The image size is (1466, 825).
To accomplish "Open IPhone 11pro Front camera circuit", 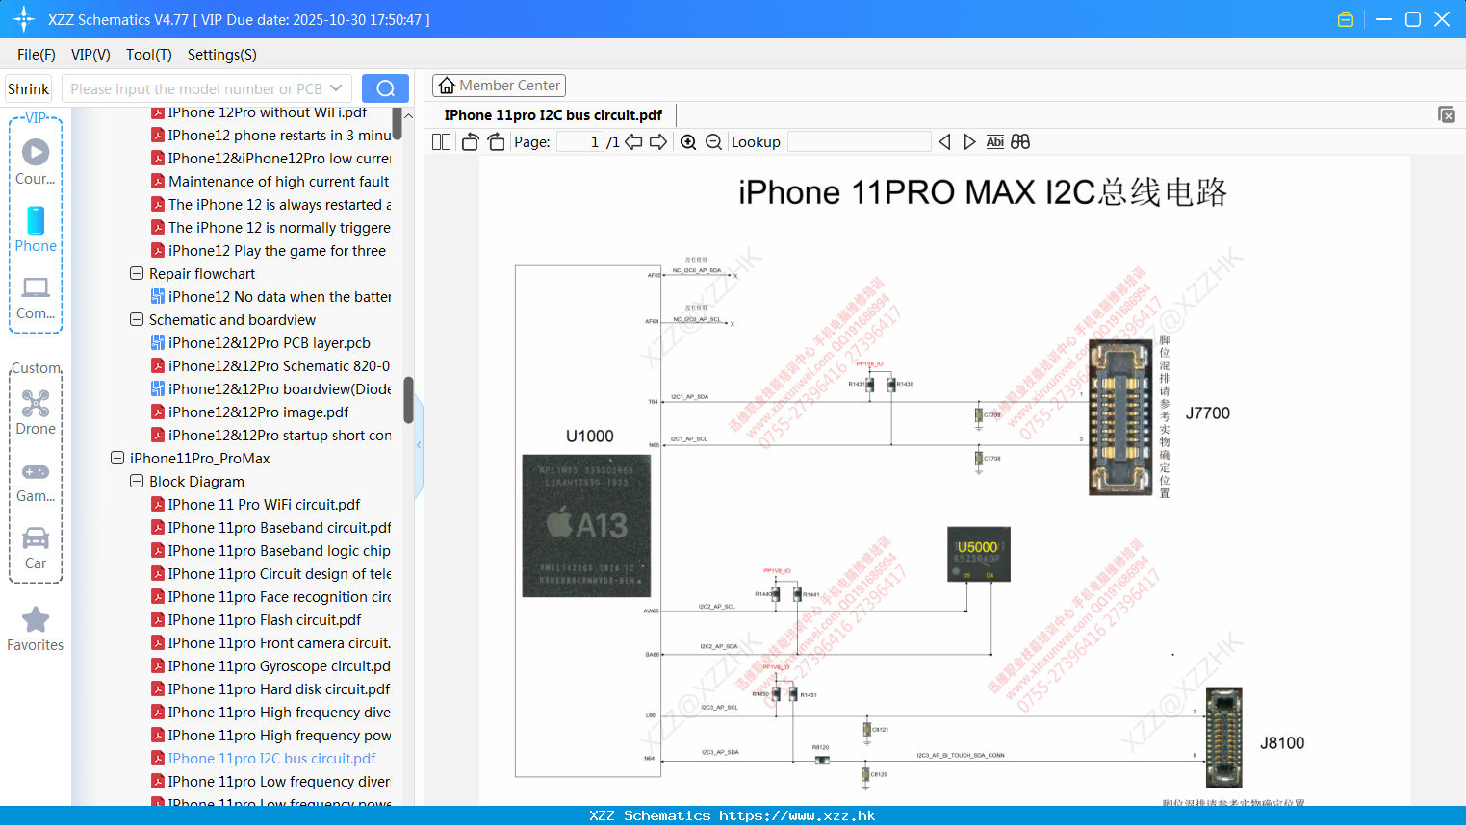I will (270, 642).
